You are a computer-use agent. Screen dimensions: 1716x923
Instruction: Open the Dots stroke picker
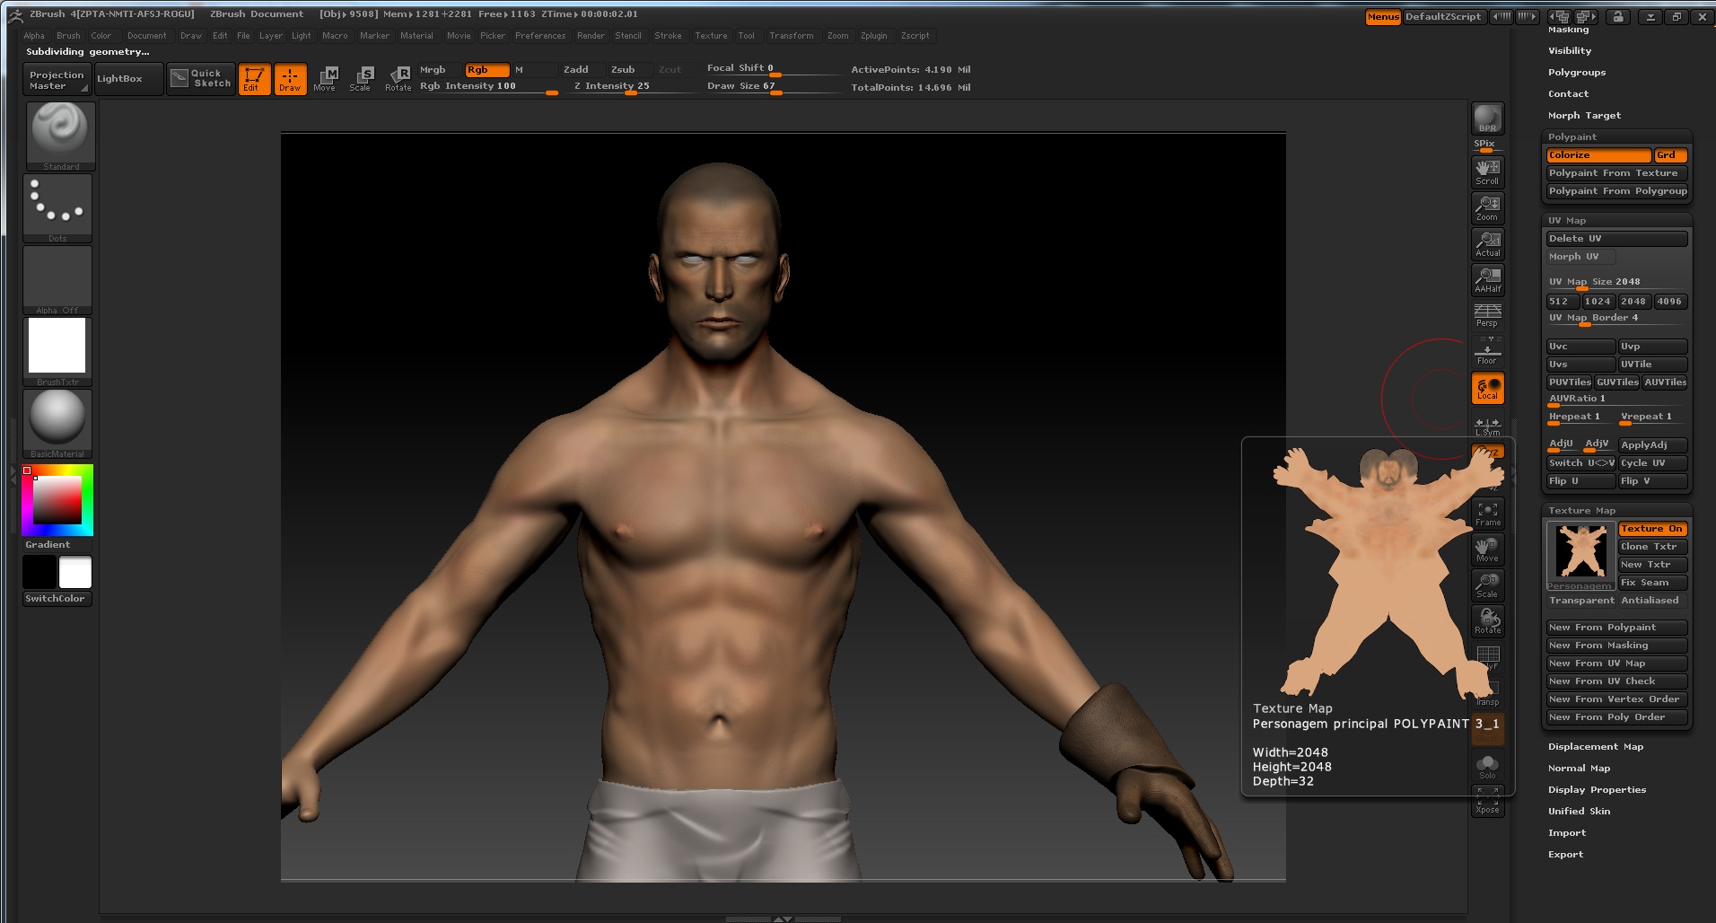[57, 208]
